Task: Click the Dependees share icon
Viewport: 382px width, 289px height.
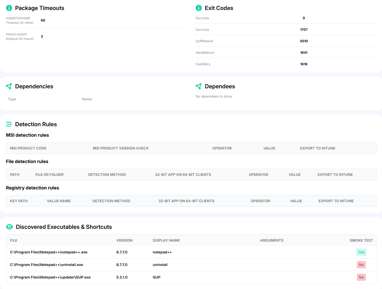Action: (x=199, y=86)
